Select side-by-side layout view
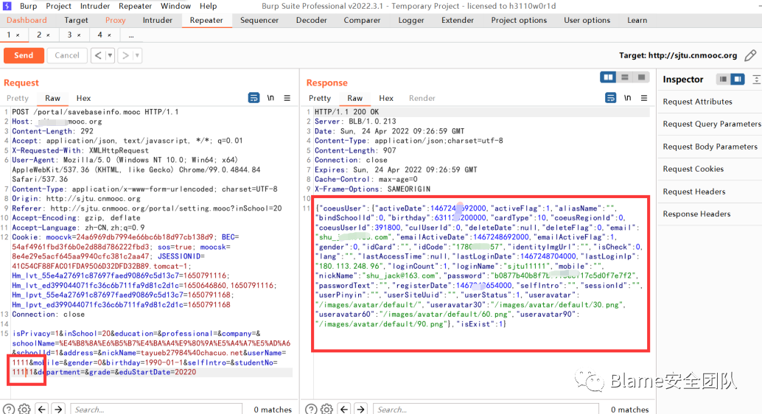 tap(608, 77)
